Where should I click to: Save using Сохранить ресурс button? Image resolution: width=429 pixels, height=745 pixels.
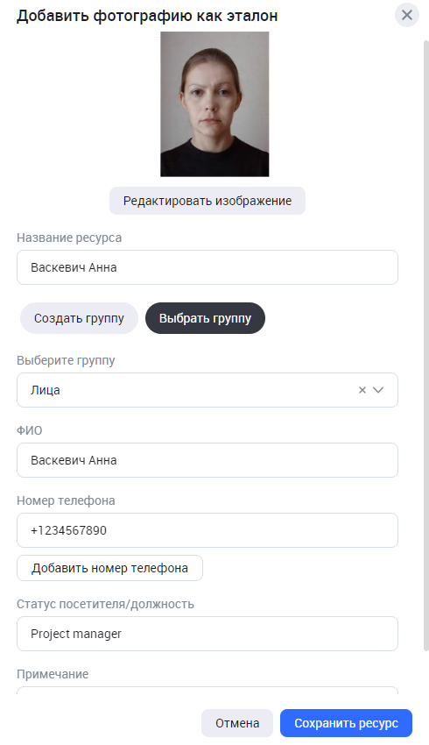click(346, 723)
